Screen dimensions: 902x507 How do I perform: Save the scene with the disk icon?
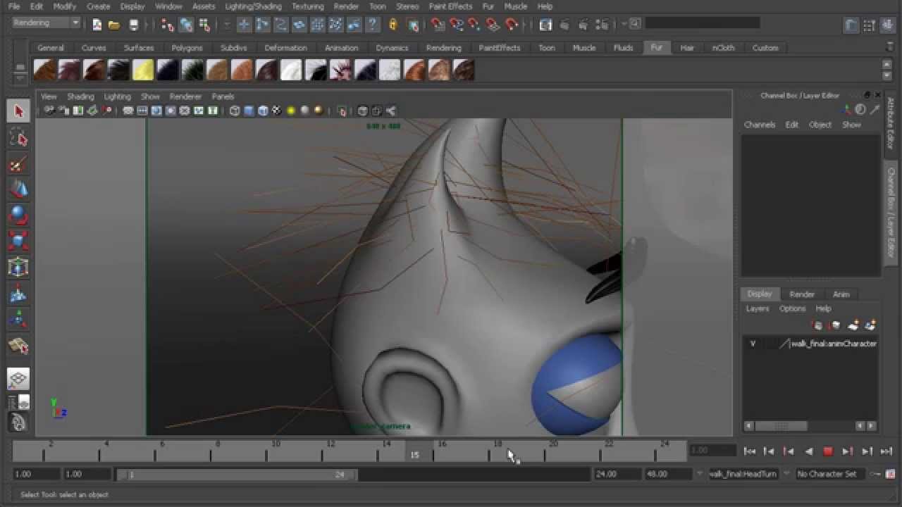[x=132, y=25]
